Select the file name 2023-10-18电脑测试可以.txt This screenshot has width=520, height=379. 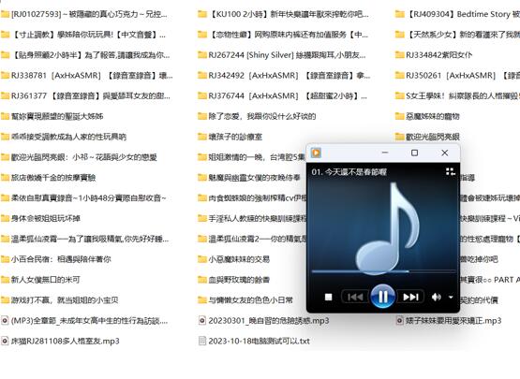(x=259, y=341)
